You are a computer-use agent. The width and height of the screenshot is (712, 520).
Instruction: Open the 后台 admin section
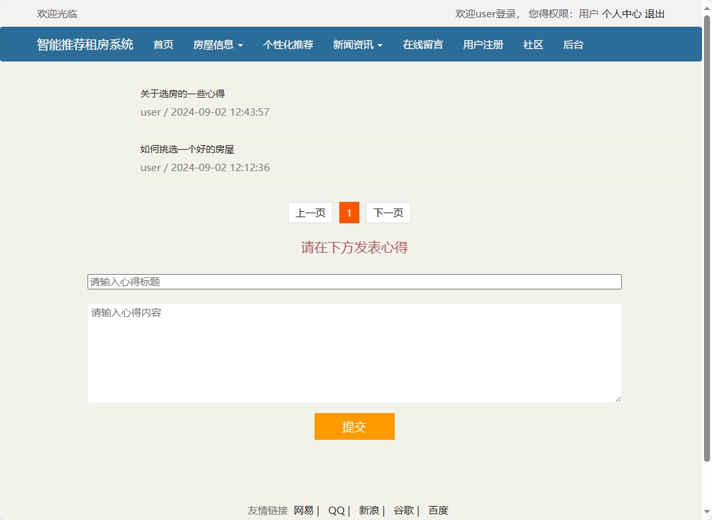572,44
